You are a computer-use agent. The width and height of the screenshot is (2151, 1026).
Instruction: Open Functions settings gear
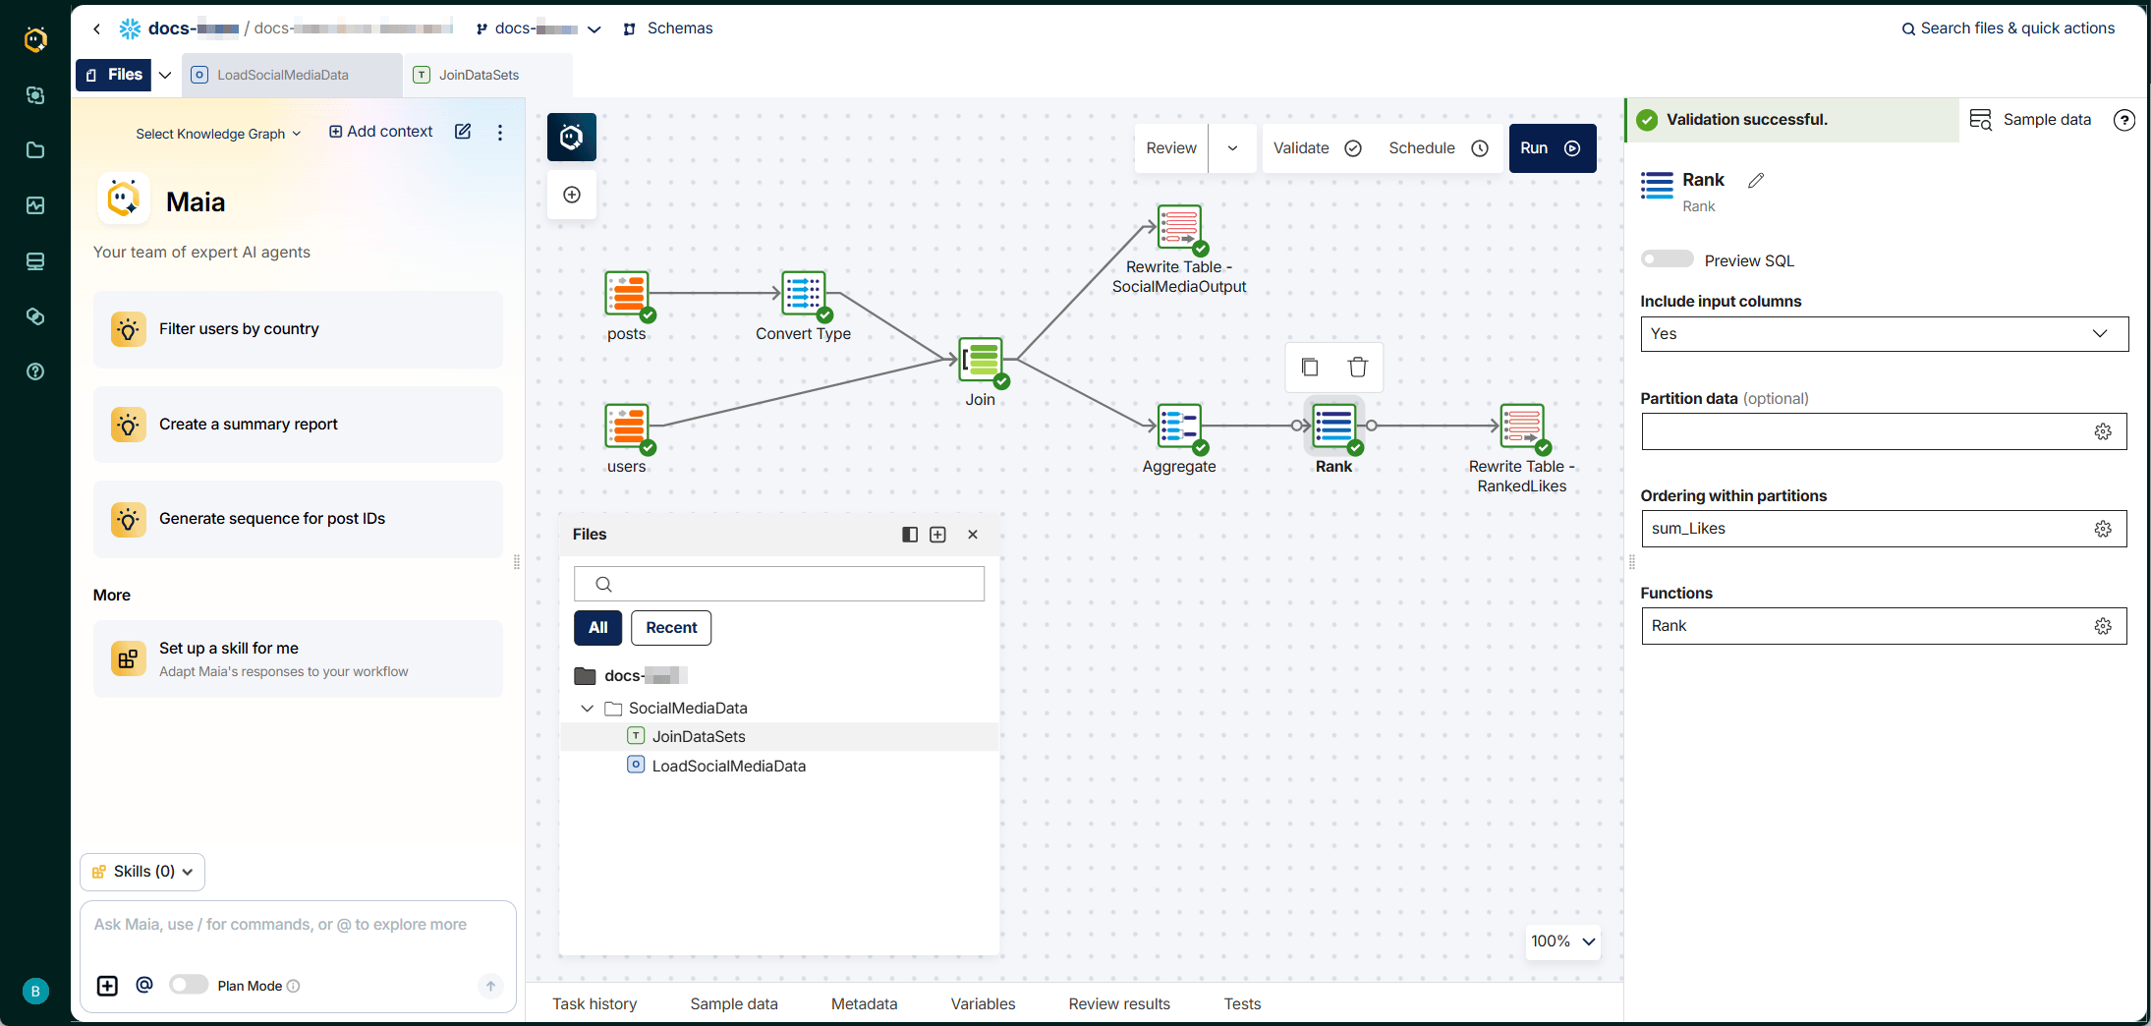click(x=2103, y=626)
